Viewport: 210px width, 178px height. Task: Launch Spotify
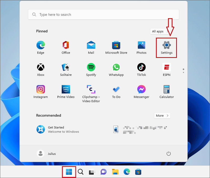click(x=91, y=70)
